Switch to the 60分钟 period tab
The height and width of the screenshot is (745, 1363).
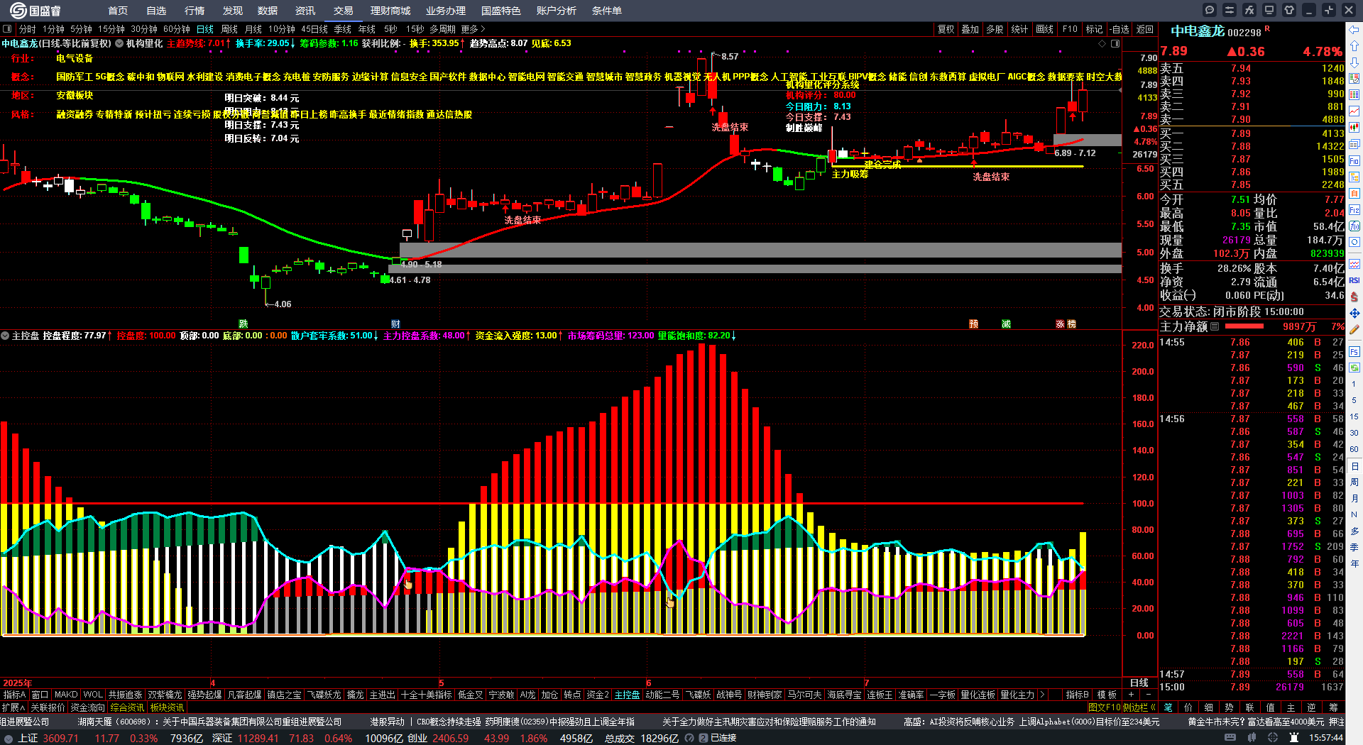(x=177, y=29)
